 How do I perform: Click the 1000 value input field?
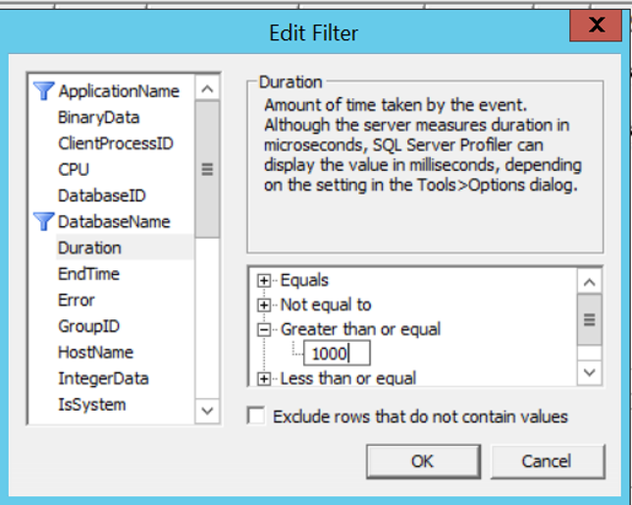[x=337, y=354]
